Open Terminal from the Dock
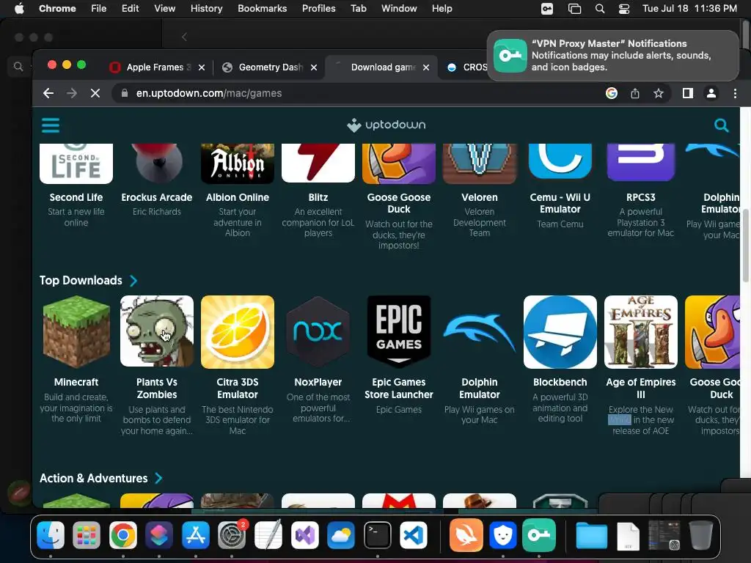 pyautogui.click(x=378, y=534)
